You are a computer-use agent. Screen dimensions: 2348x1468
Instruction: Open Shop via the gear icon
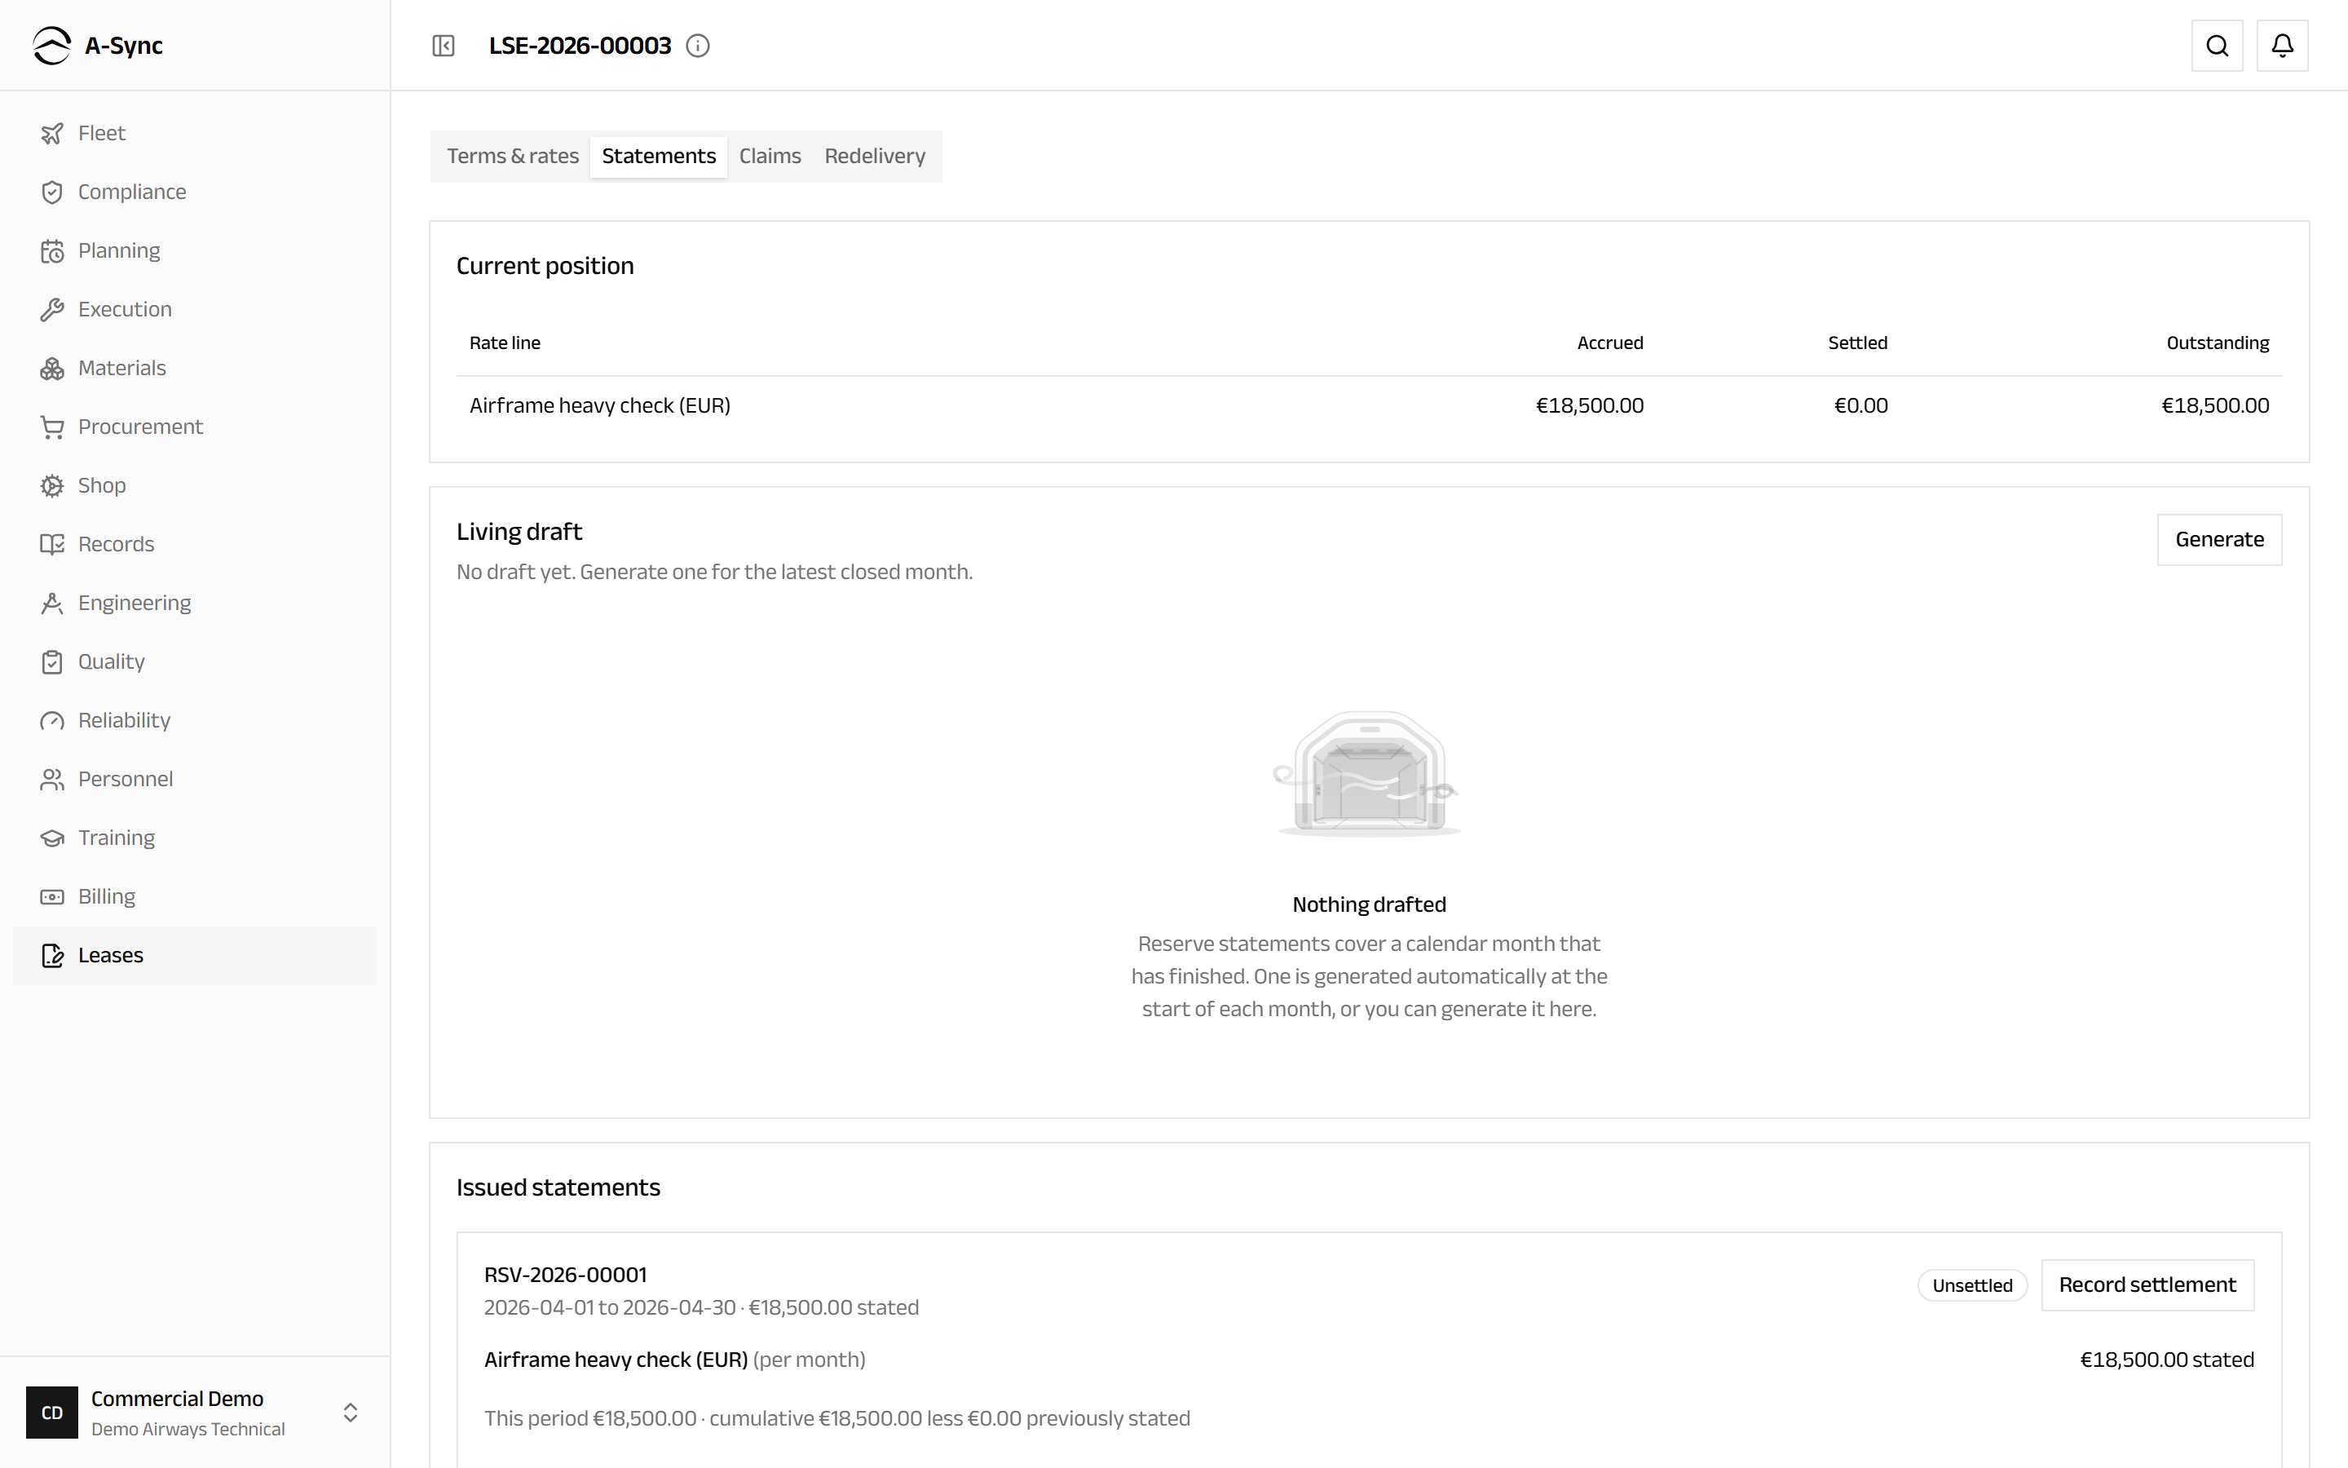[x=51, y=485]
